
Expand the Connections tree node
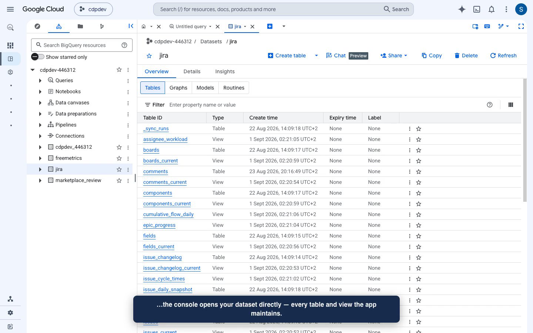[40, 136]
